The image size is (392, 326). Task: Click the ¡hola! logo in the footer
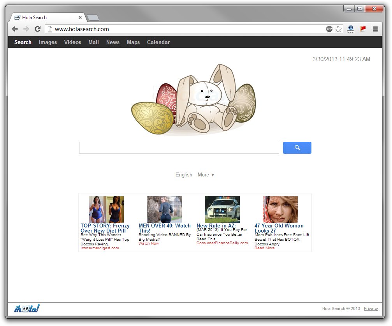[27, 308]
